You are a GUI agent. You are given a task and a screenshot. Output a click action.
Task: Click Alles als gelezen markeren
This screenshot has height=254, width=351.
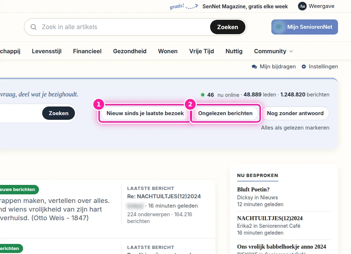pyautogui.click(x=295, y=128)
